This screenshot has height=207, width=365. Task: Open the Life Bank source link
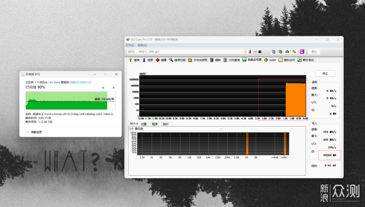point(54,82)
